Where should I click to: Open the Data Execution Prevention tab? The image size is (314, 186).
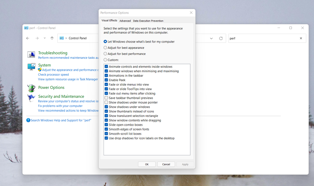tap(148, 20)
